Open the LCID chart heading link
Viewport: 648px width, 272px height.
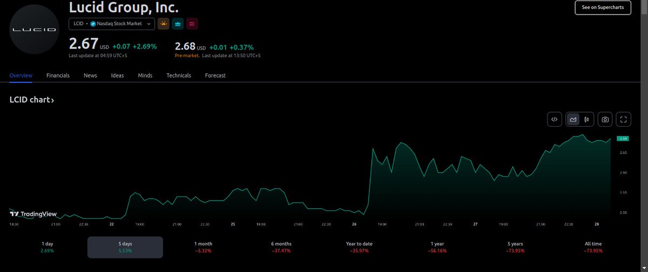(31, 100)
